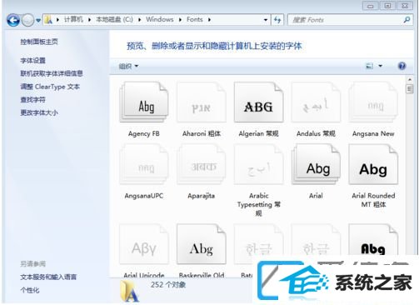Open 查找字符 sidebar link

(33, 100)
